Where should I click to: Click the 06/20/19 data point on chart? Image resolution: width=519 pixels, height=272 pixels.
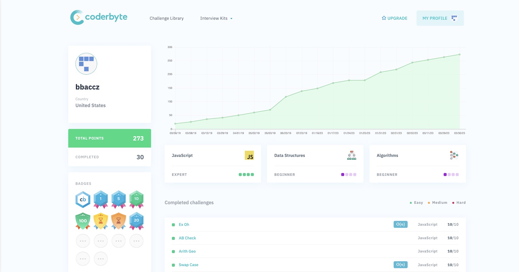(x=286, y=97)
